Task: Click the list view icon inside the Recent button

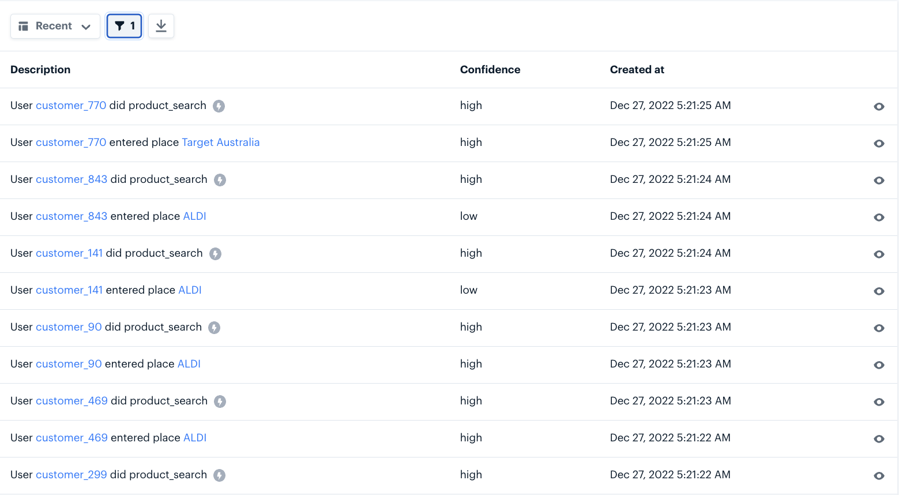Action: click(23, 26)
